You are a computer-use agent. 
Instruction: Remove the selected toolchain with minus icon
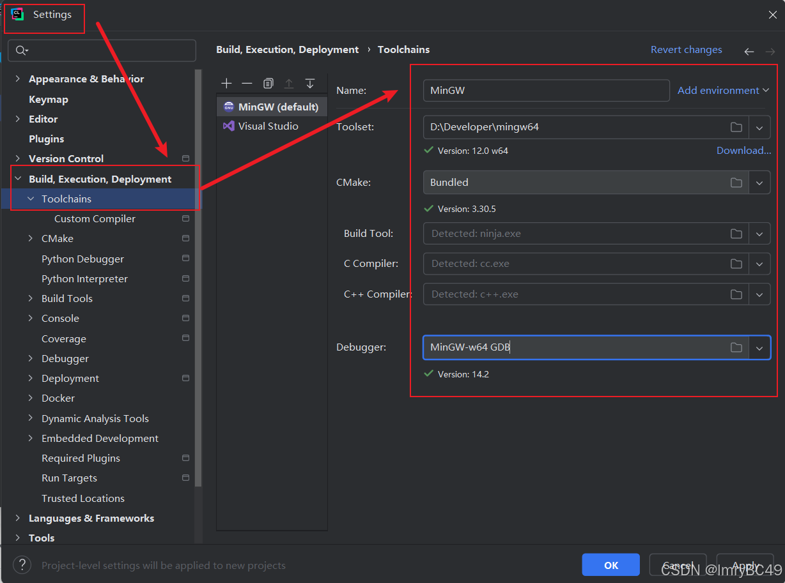click(247, 84)
